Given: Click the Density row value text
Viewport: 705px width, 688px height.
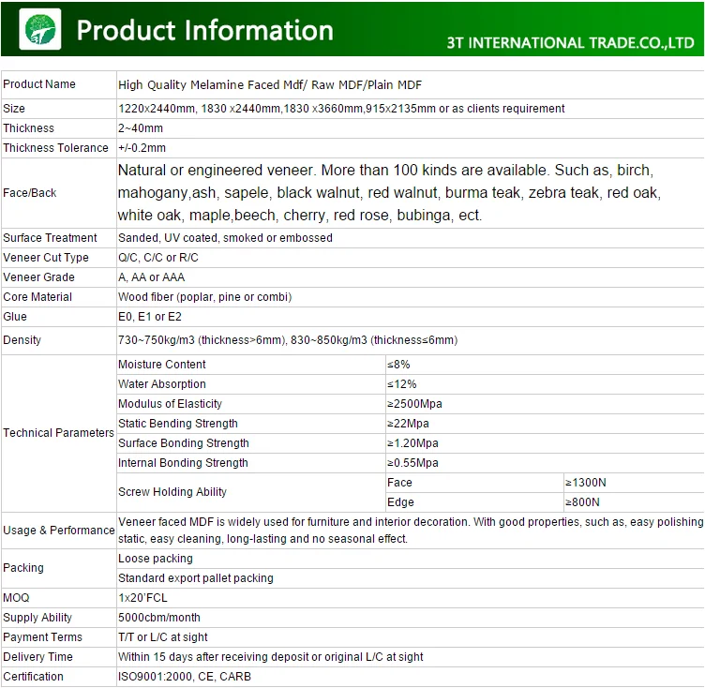Looking at the screenshot, I should (x=287, y=340).
